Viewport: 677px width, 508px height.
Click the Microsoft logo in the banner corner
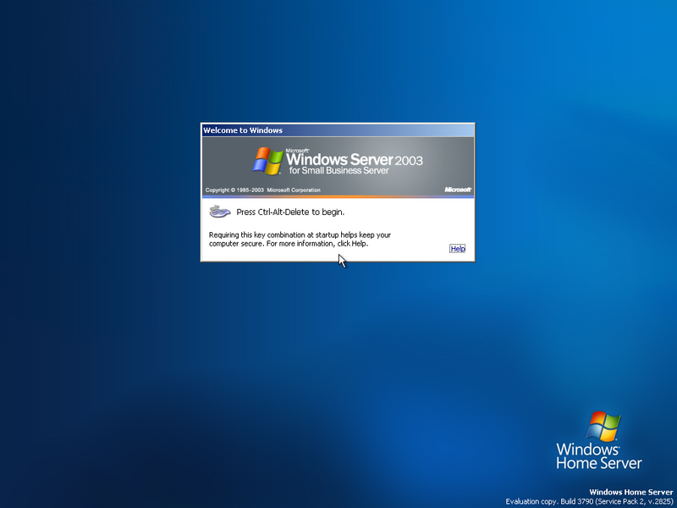point(458,190)
